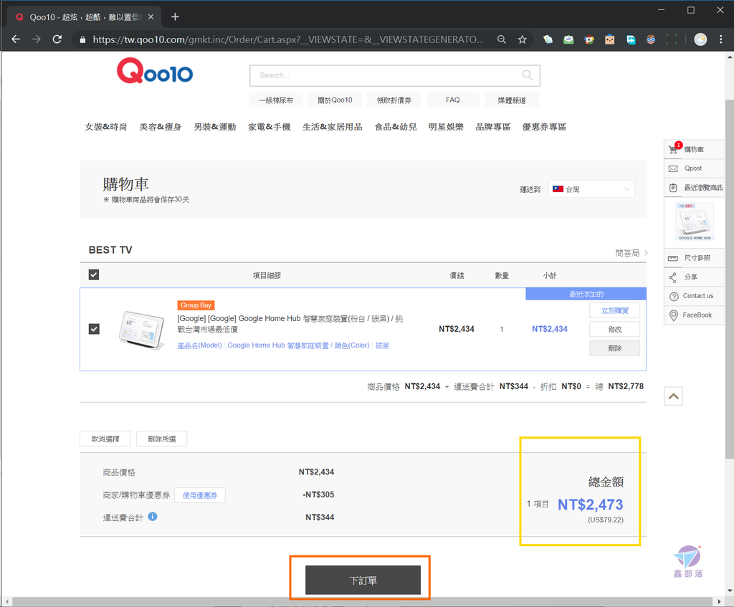Go back with browser back arrow

16,39
